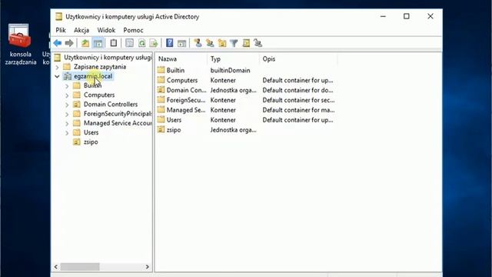Sort by the Typ column header
Image resolution: width=492 pixels, height=277 pixels.
point(234,59)
